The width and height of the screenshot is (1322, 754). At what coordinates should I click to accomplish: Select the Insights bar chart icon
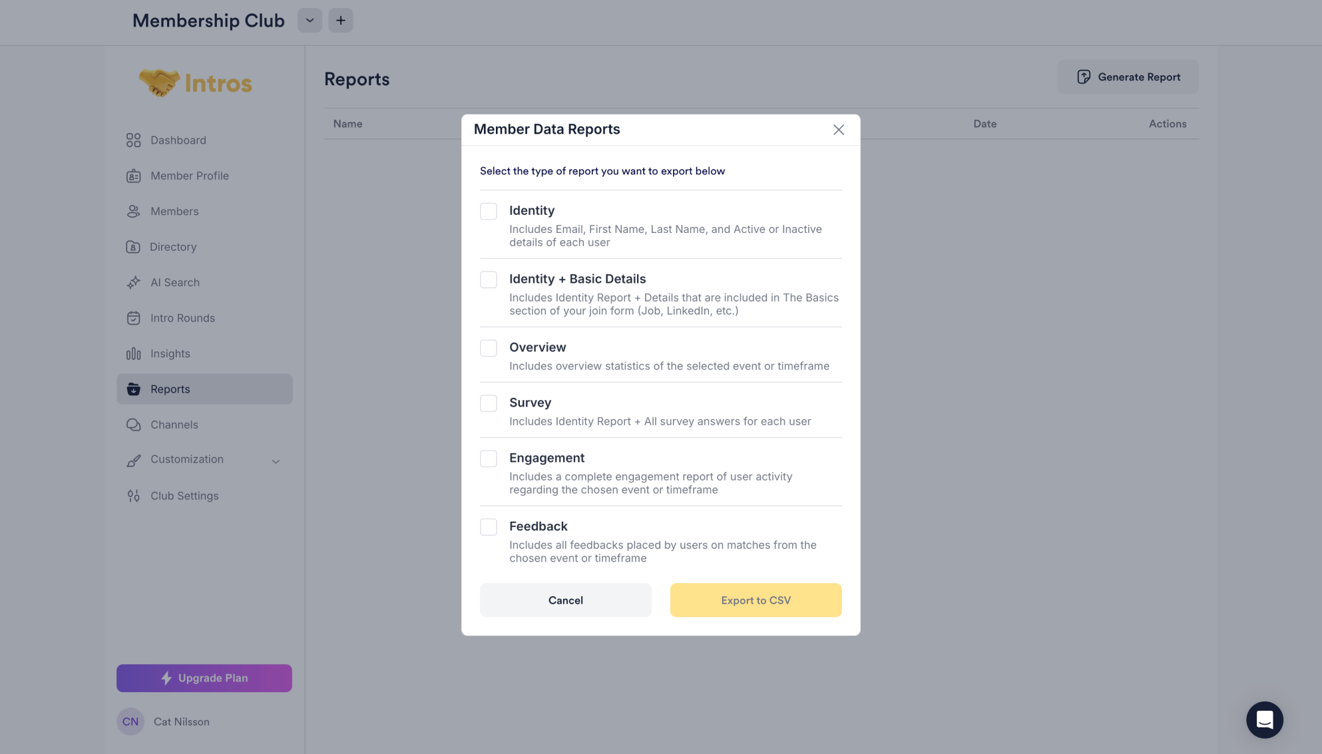point(134,353)
